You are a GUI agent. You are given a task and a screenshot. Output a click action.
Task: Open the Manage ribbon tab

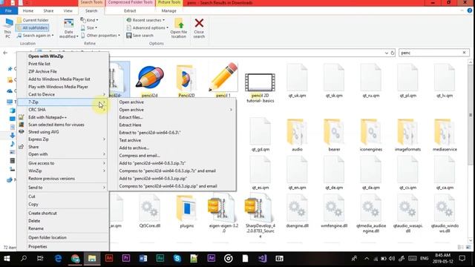(168, 10)
